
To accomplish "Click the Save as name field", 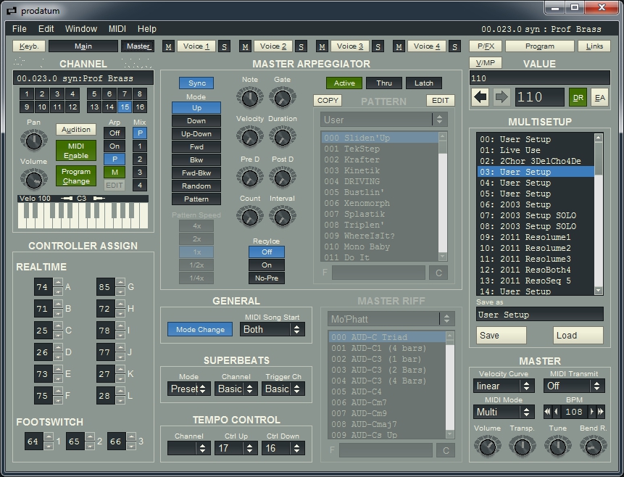I will click(x=540, y=314).
